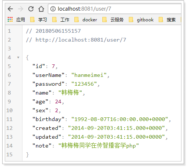
Task: Click the "hanmeimei" userName value
Action: tap(89, 75)
